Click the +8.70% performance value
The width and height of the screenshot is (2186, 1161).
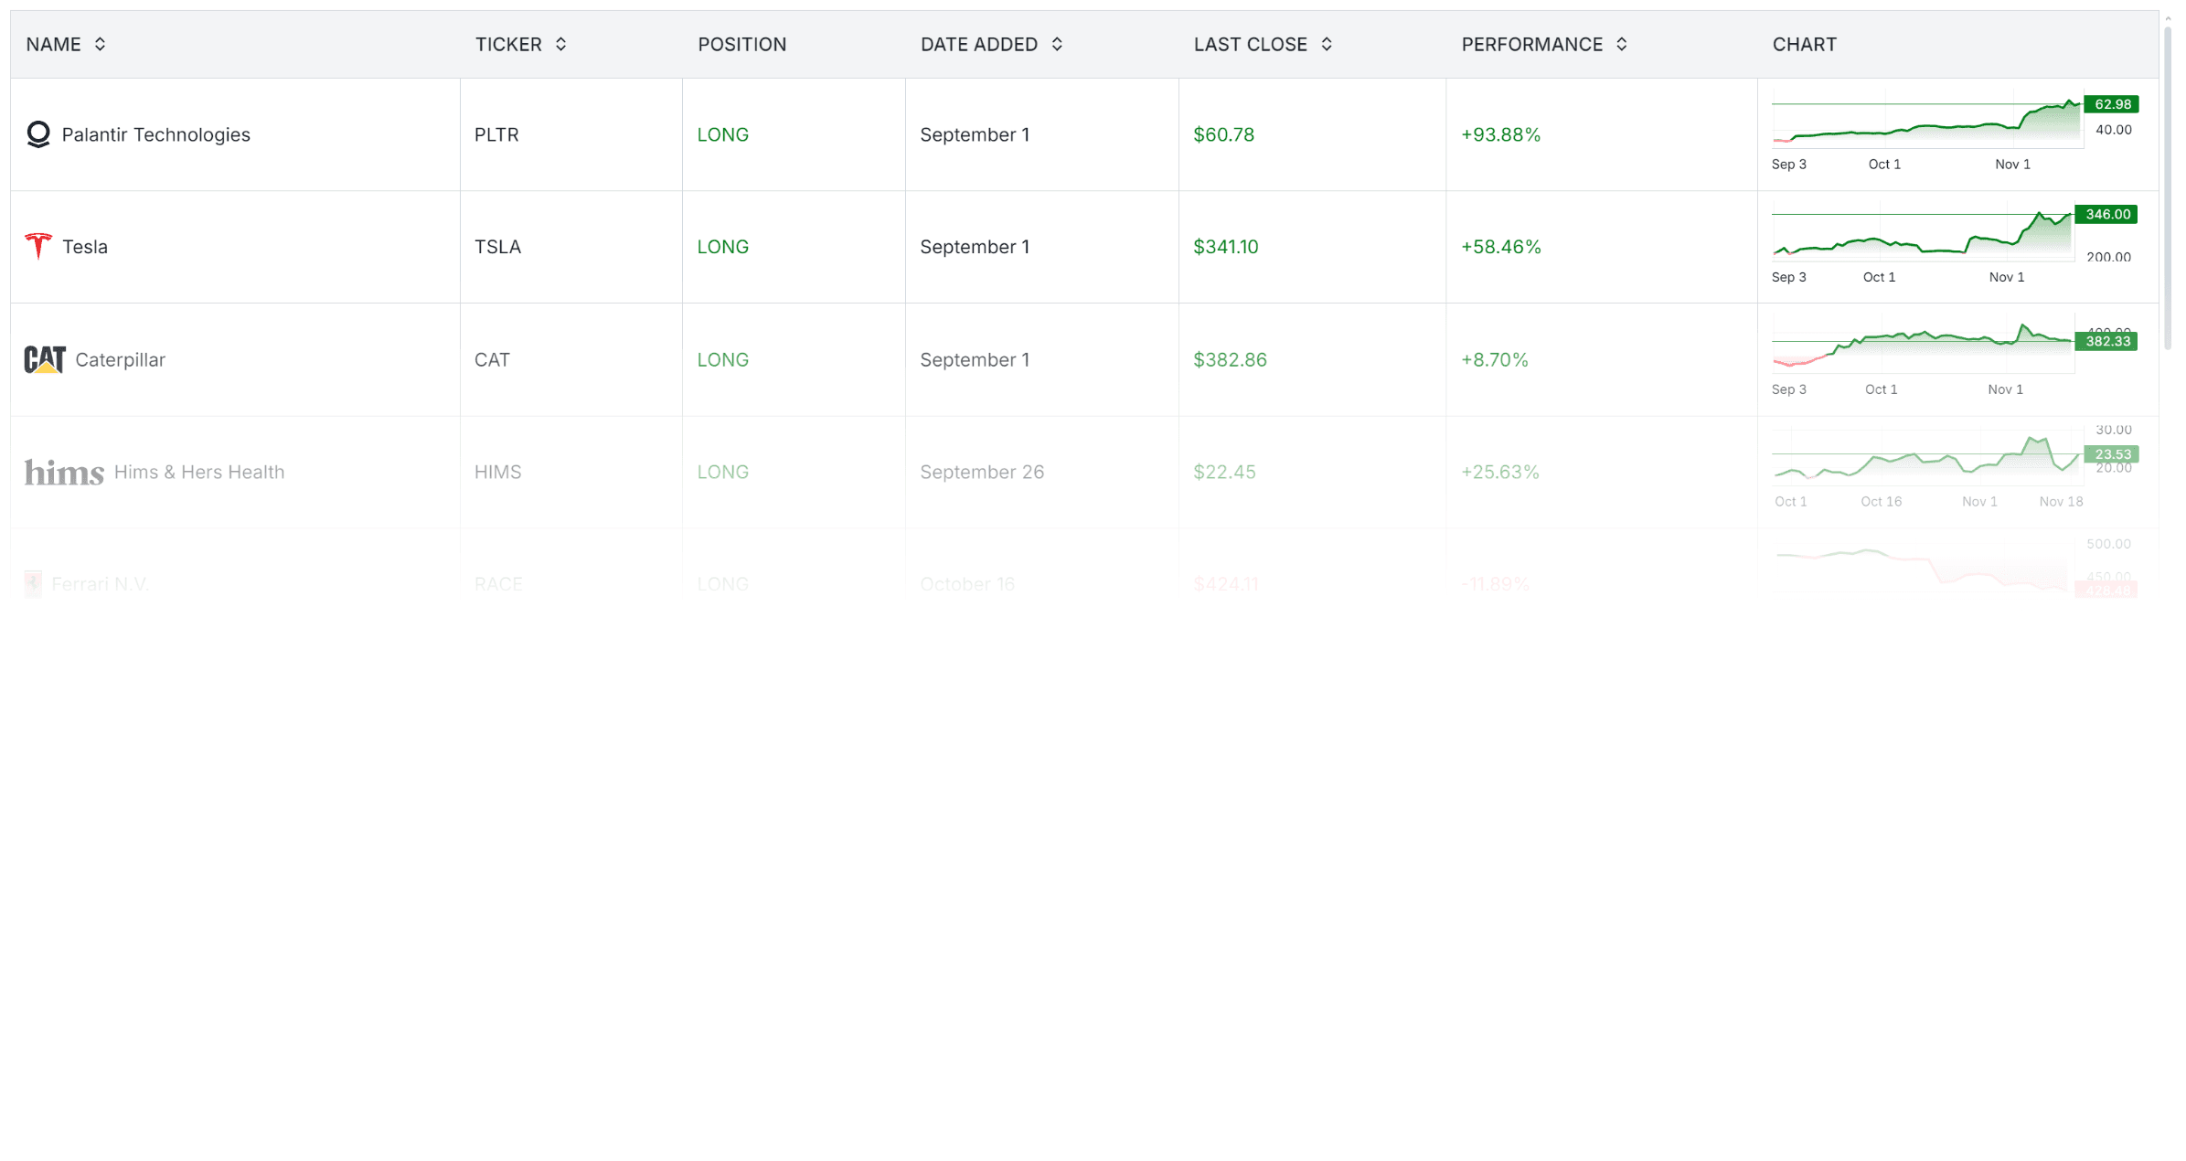pyautogui.click(x=1494, y=359)
